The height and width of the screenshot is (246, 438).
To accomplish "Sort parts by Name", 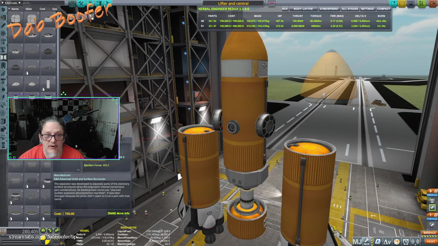I will click(15, 9).
